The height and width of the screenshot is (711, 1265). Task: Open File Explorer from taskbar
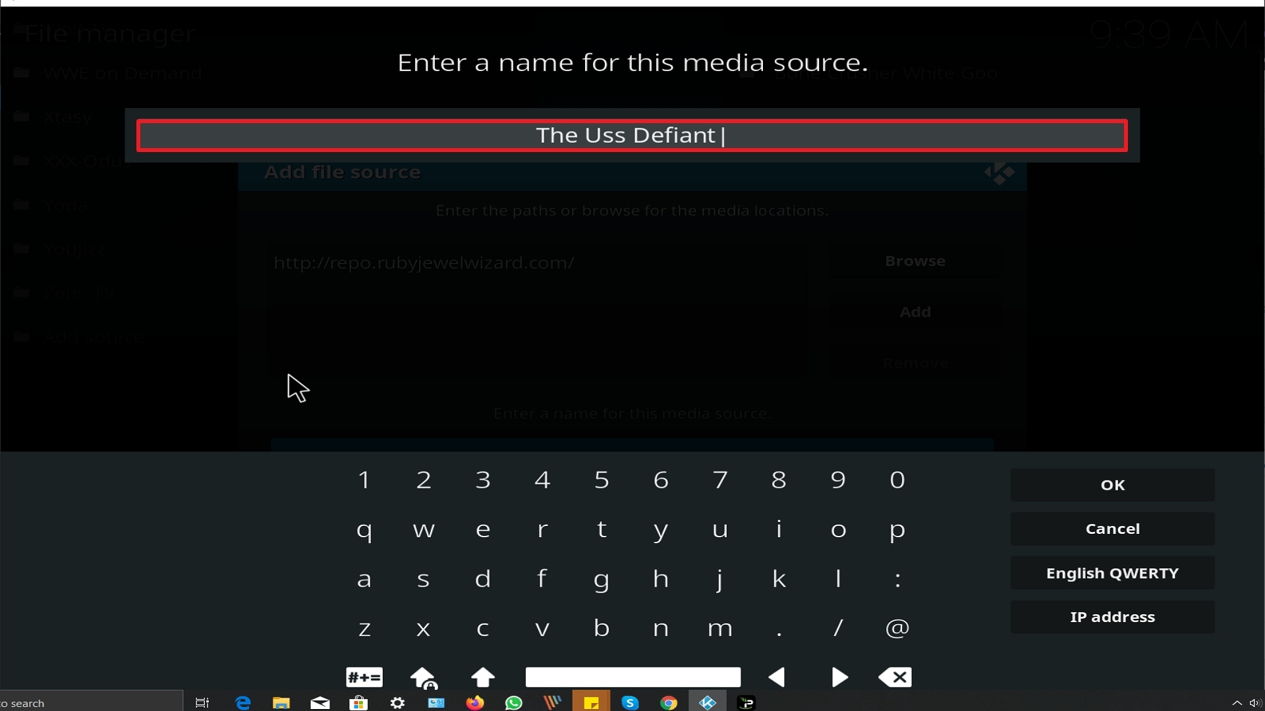281,703
